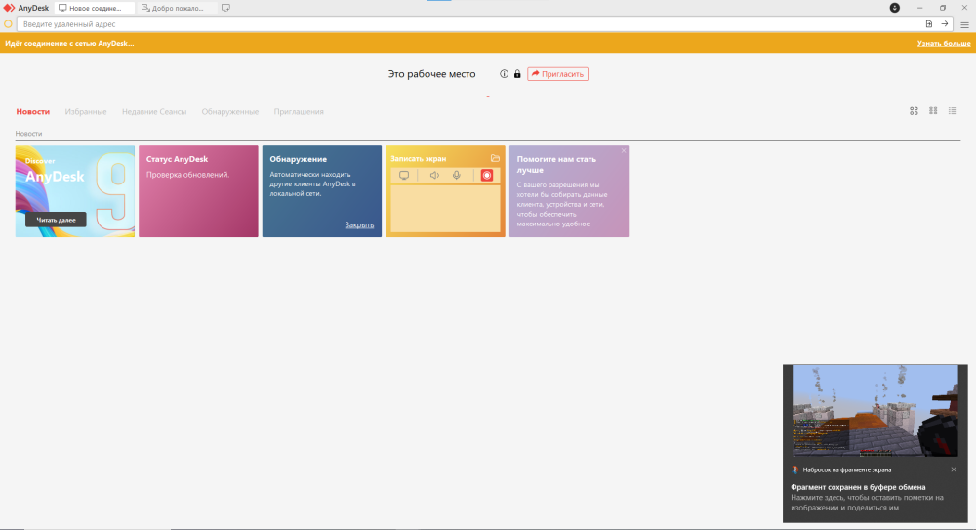
Task: Open the Избранные tab
Action: 86,112
